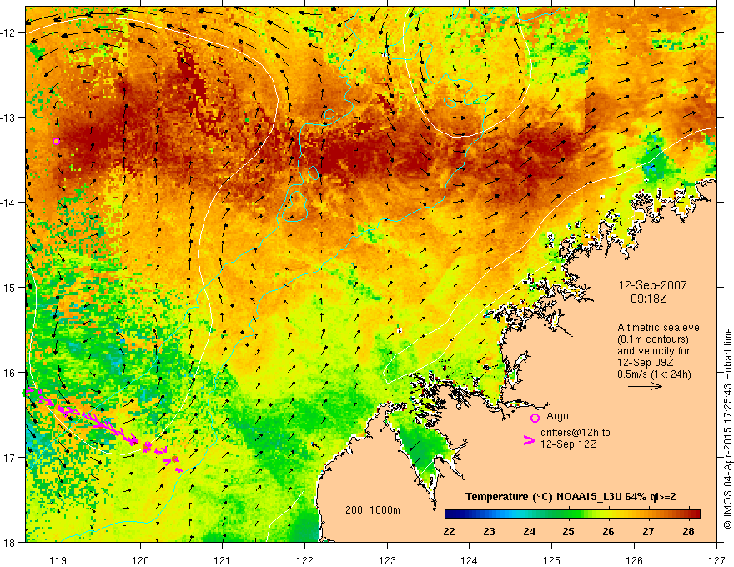Click the 'Argo' legend label
Image resolution: width=734 pixels, height=567 pixels.
[x=557, y=416]
